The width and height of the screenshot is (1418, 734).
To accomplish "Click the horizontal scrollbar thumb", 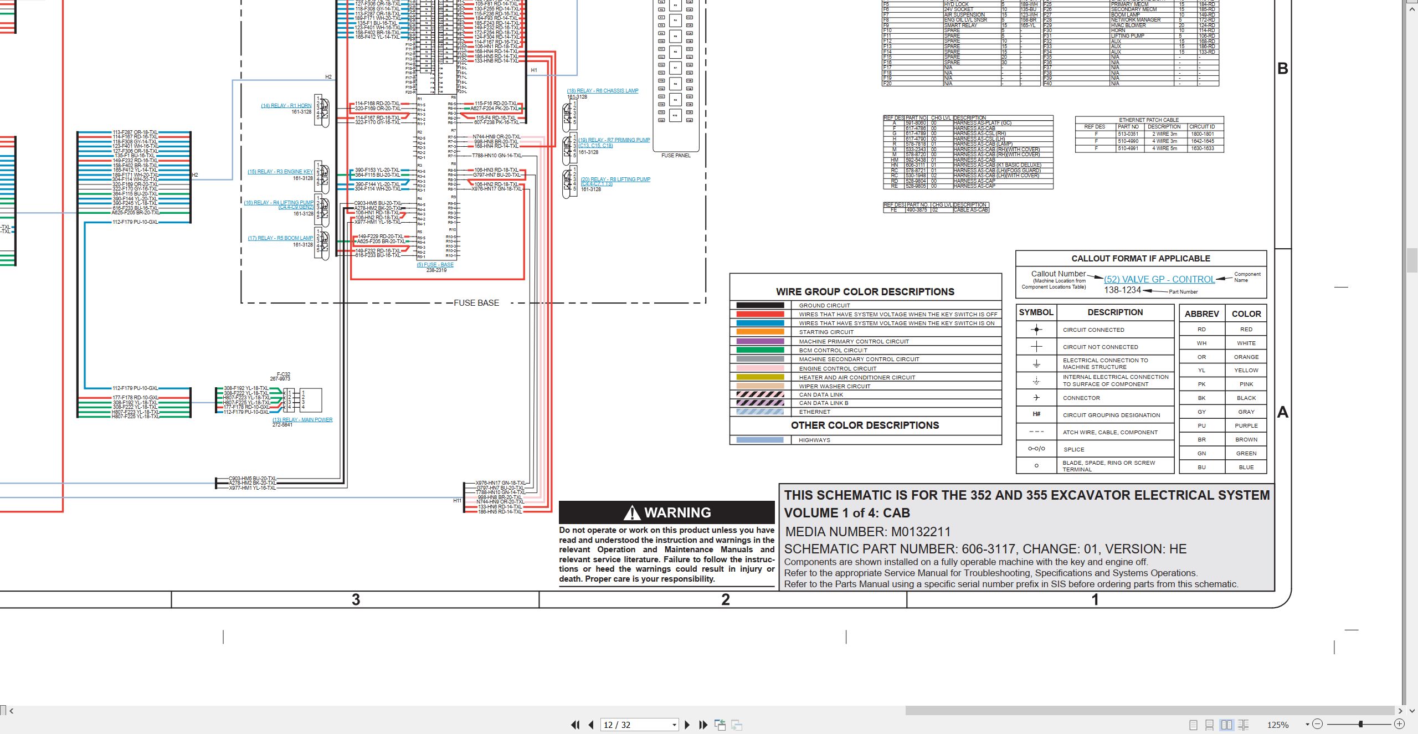I will click(1150, 710).
